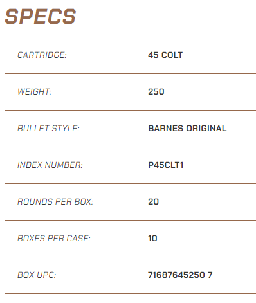The image size is (256, 303).
Task: Click the word ORIGINAL in bullet style
Action: 206,129
